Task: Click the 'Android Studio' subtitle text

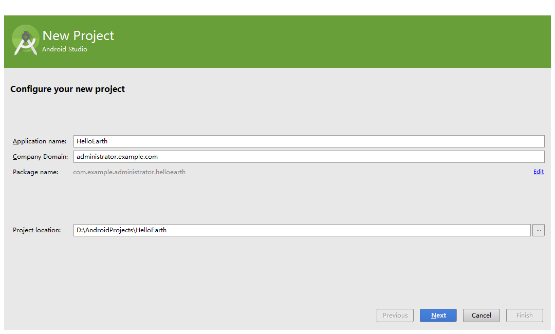Action: coord(65,49)
